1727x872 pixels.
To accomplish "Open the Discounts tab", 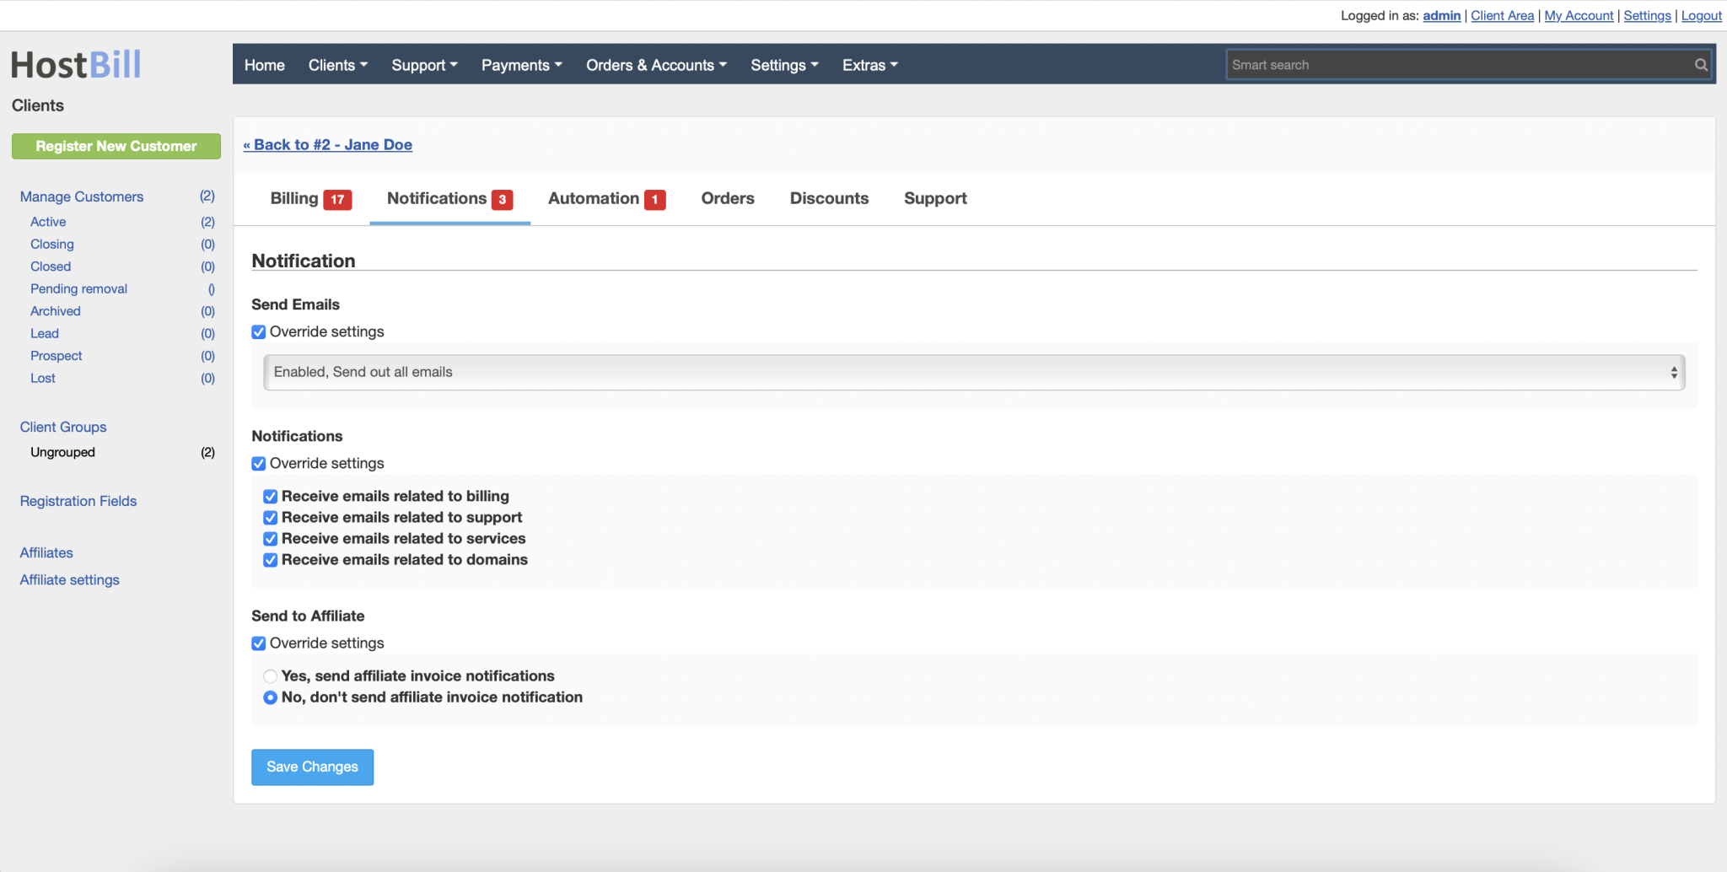I will pos(829,198).
